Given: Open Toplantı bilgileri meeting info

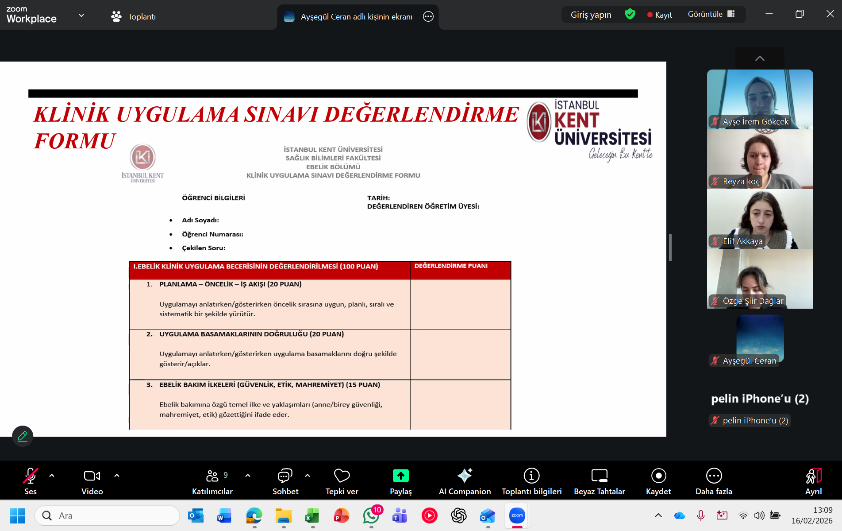Looking at the screenshot, I should (x=531, y=481).
